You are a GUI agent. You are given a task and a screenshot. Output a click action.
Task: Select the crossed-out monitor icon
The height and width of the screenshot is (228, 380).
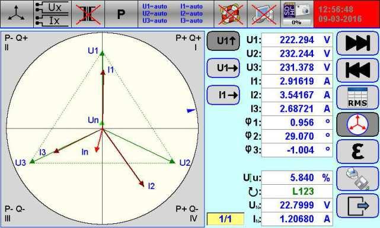pos(264,14)
